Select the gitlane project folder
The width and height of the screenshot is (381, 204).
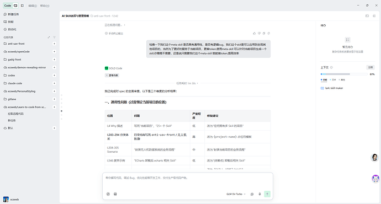[10, 99]
